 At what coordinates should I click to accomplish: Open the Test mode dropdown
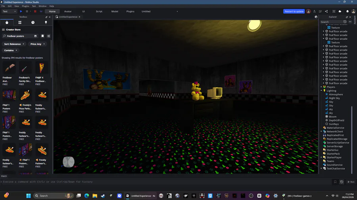tap(9, 11)
